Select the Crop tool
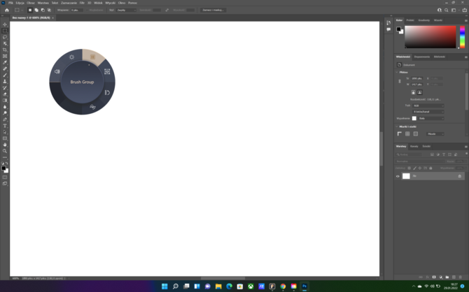Image resolution: width=469 pixels, height=292 pixels. (x=5, y=50)
